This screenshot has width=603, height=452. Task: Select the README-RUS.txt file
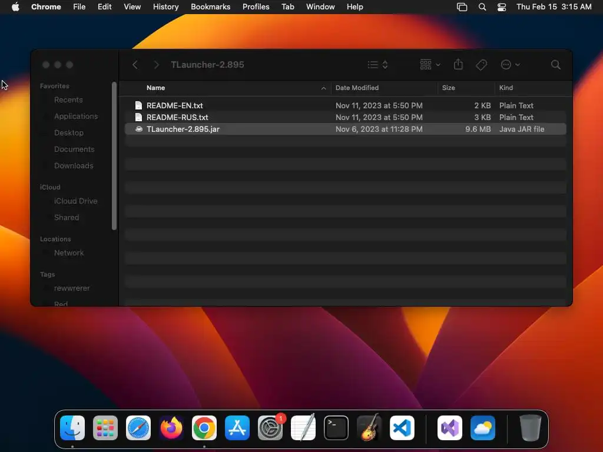pos(345,117)
